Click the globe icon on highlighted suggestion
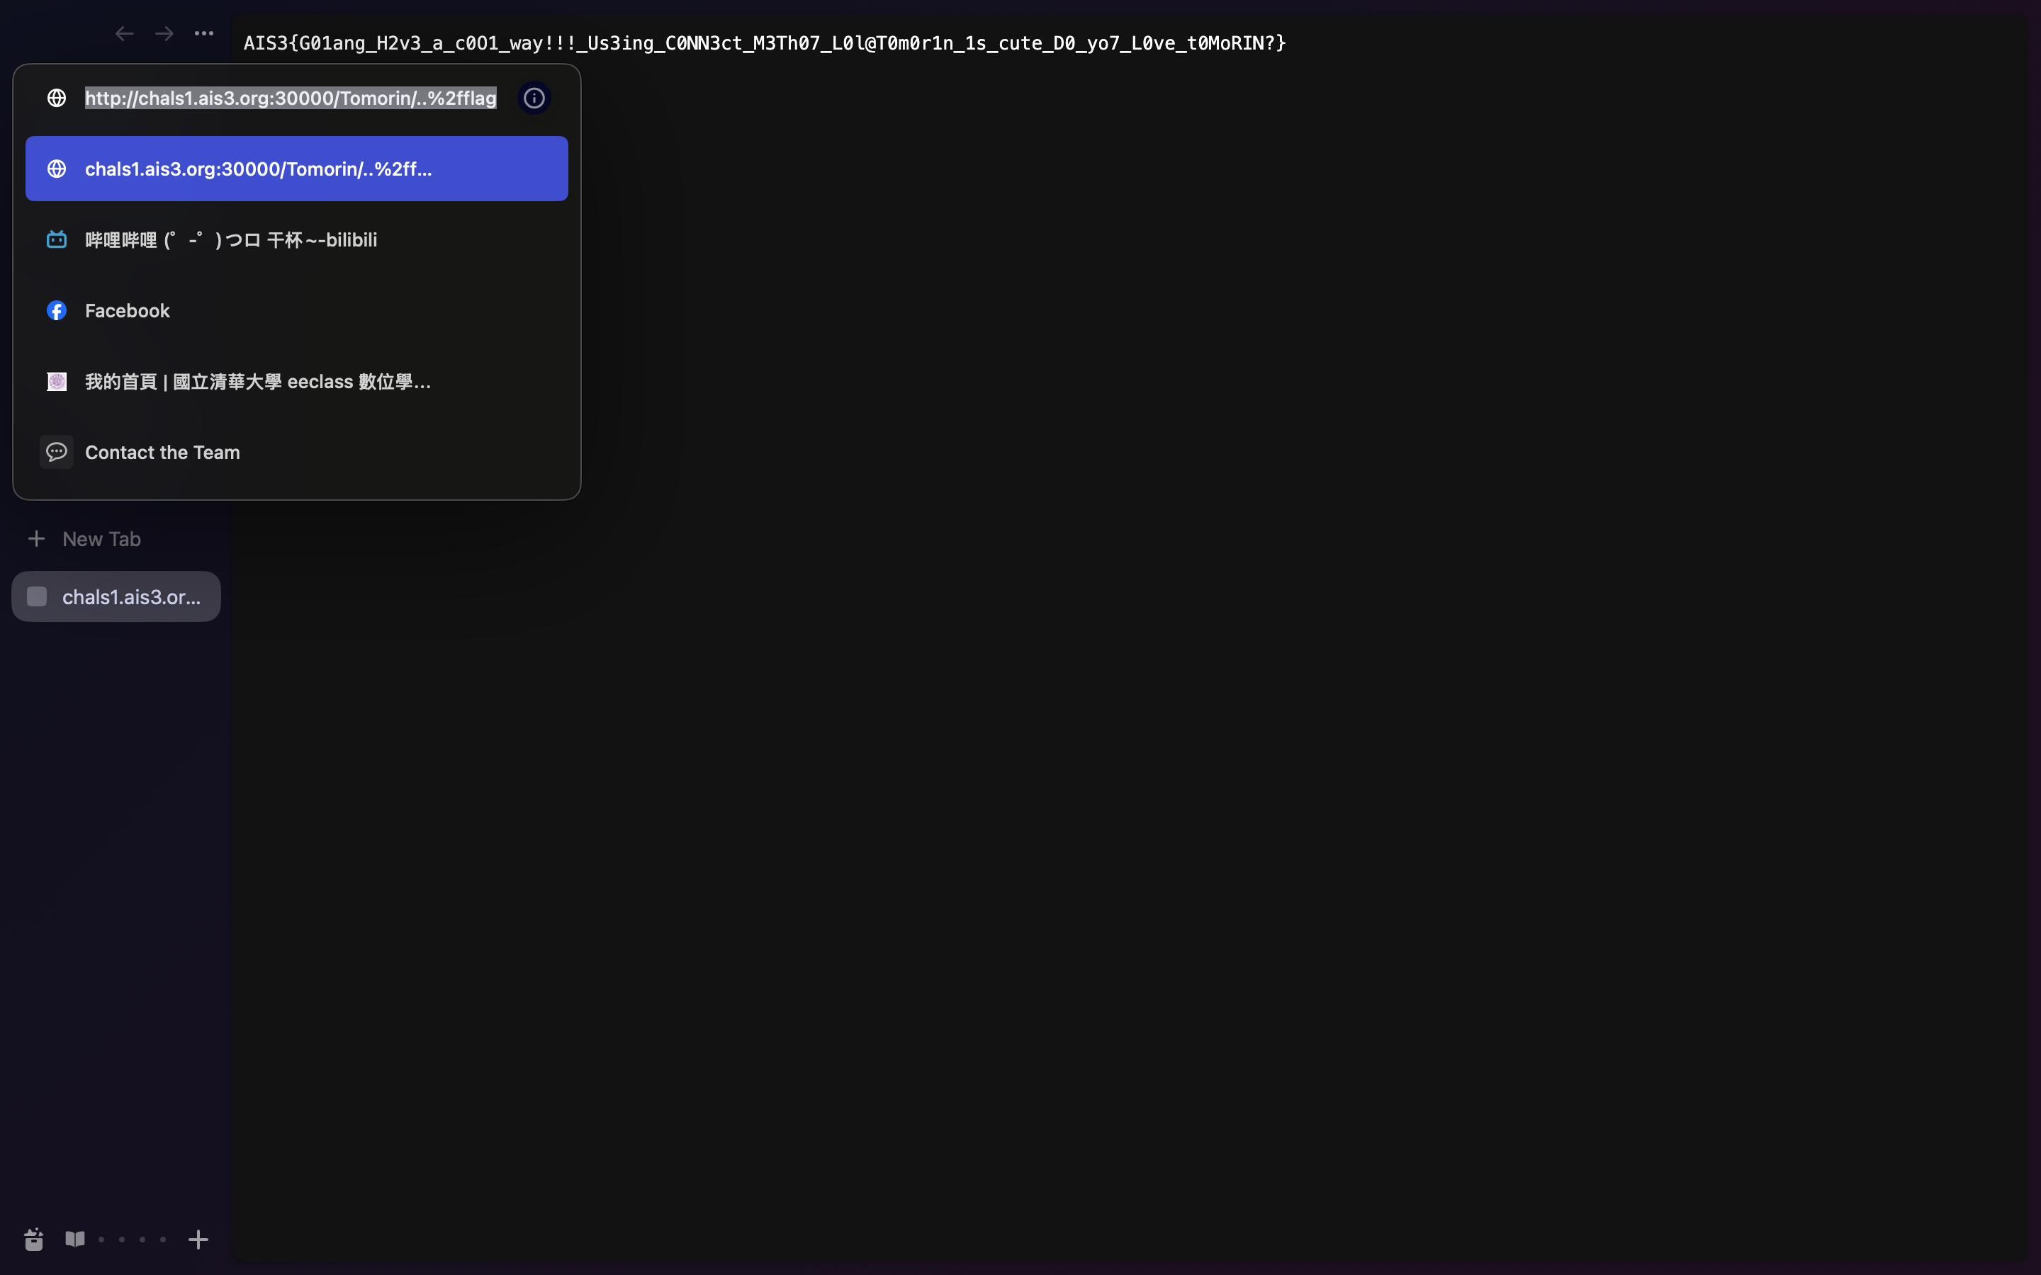Image resolution: width=2041 pixels, height=1275 pixels. (x=57, y=169)
